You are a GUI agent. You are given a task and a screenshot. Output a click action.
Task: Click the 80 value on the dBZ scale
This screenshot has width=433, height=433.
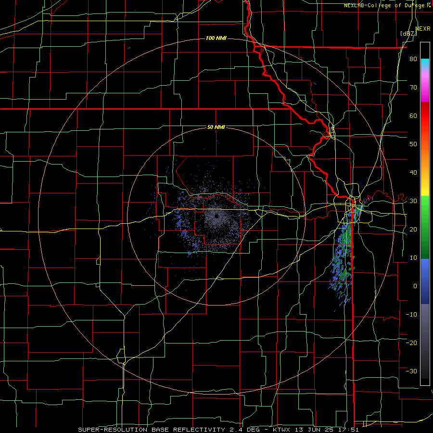coord(413,59)
